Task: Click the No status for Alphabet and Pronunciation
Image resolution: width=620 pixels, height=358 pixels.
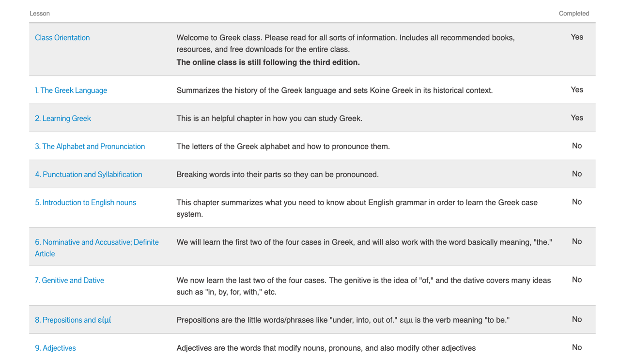Action: tap(576, 146)
